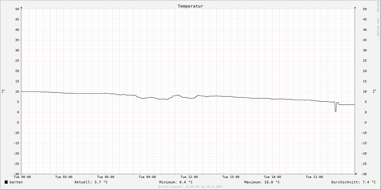The height and width of the screenshot is (190, 381).
Task: Click the Tue 09:00 time axis label
Action: click(147, 177)
